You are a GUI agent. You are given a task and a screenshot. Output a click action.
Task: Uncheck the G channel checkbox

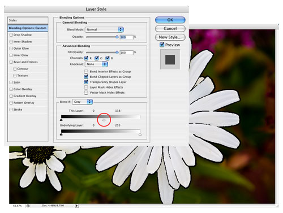97,58
